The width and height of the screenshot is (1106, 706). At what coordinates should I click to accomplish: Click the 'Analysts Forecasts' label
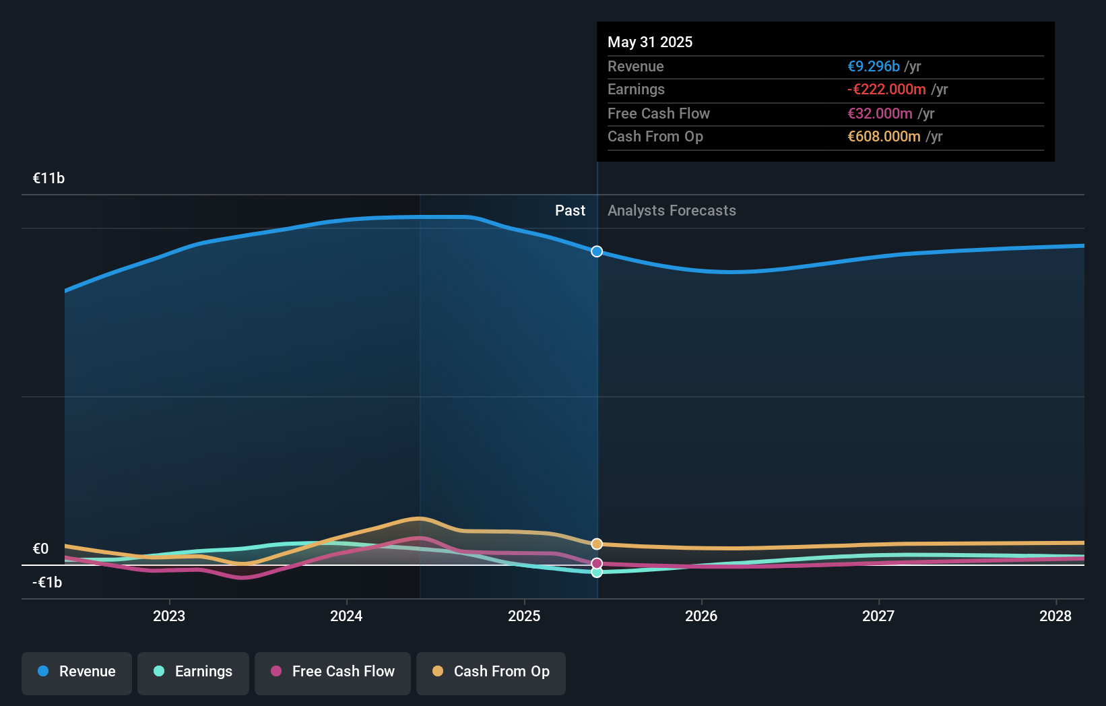tap(672, 210)
